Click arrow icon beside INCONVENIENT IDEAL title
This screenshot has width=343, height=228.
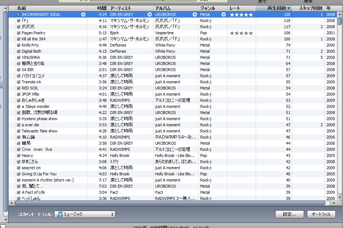point(83,14)
